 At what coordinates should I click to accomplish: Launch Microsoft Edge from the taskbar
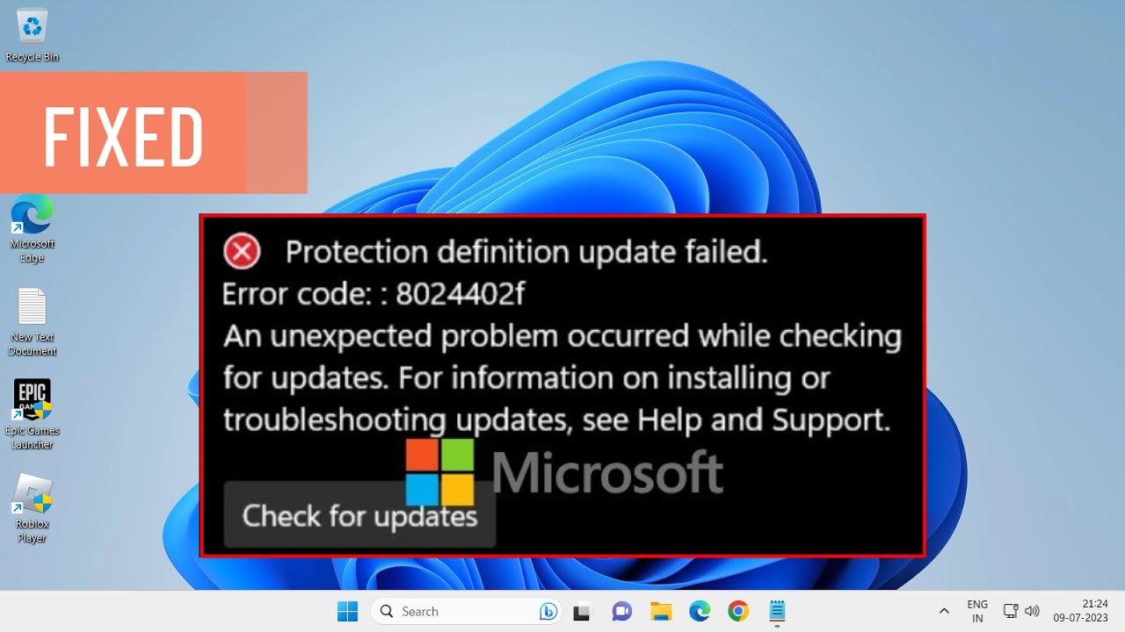[700, 611]
